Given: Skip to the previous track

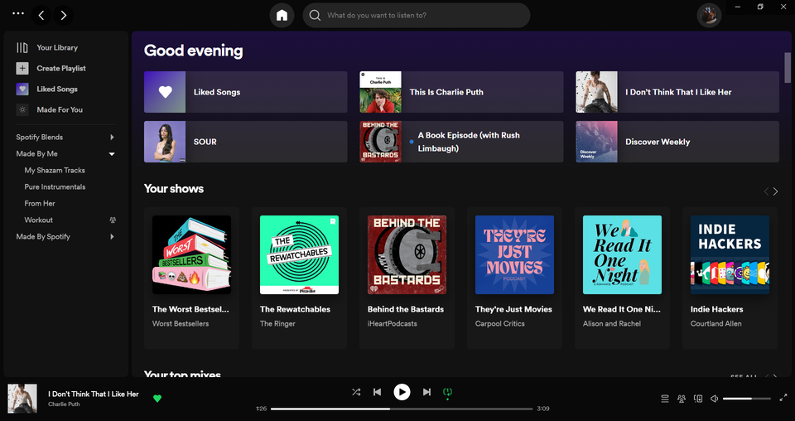Looking at the screenshot, I should point(378,392).
